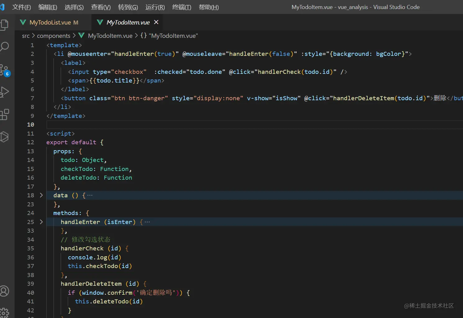Click 'btn btn-danger' class value
The height and width of the screenshot is (318, 463).
coord(139,98)
